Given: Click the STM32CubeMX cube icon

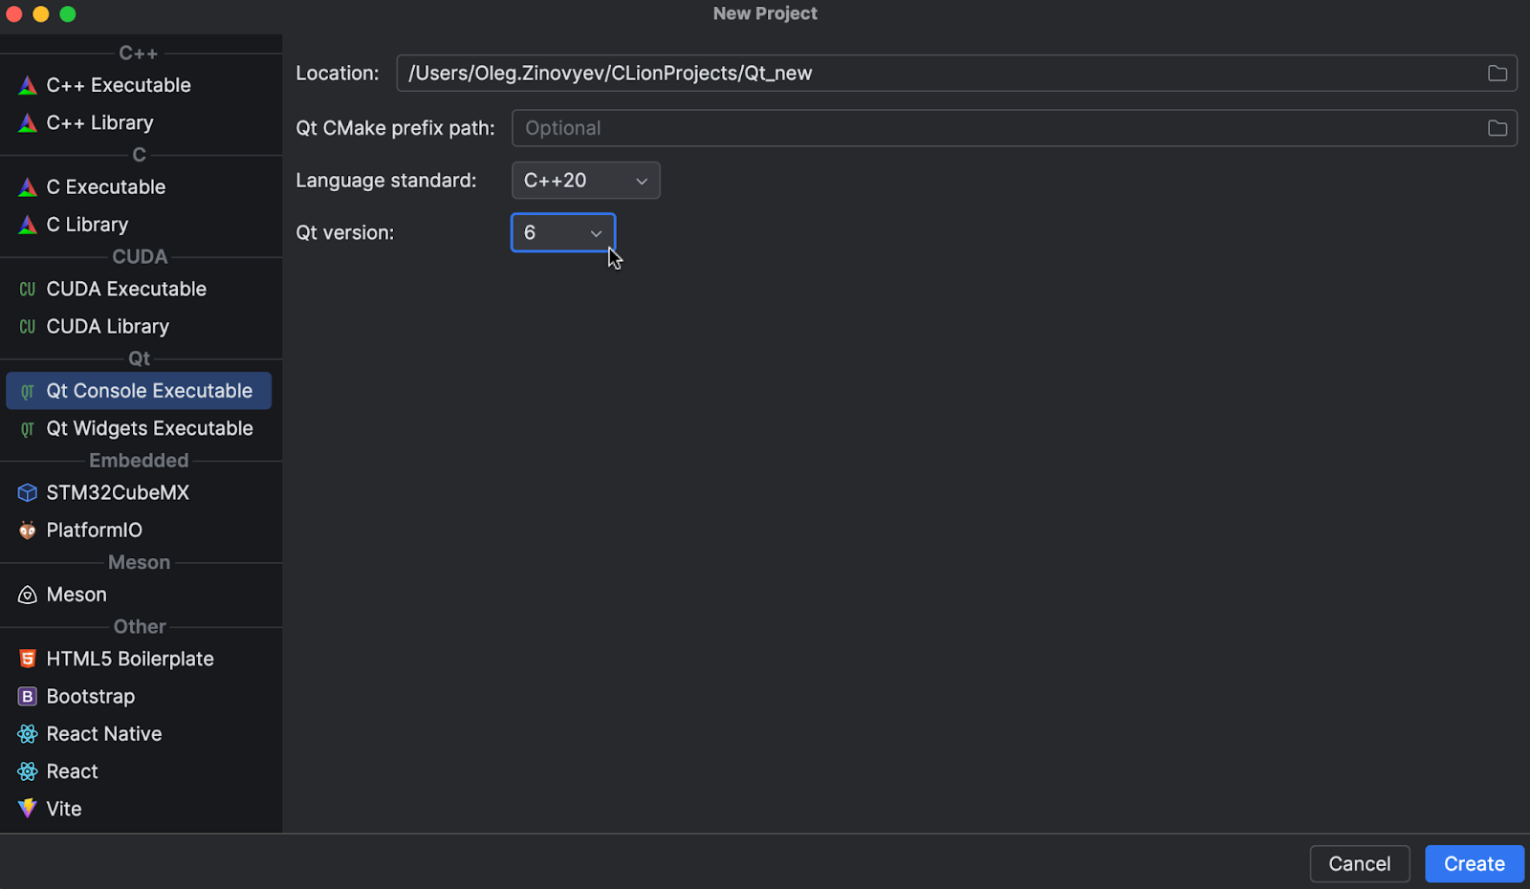Looking at the screenshot, I should pyautogui.click(x=28, y=493).
